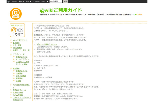154x101 pixels.
Task: Click the メールアドレス line in the article
Action: [40, 68]
